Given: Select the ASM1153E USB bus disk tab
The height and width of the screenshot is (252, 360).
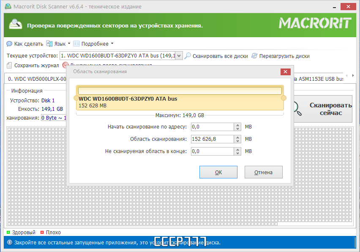Looking at the screenshot, I should (319, 79).
